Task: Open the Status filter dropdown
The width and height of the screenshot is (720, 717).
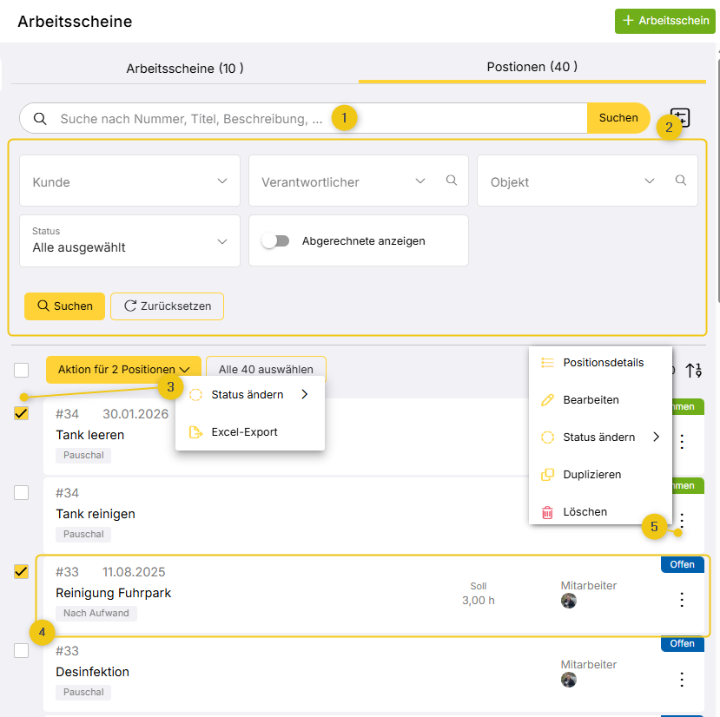Action: [x=129, y=240]
